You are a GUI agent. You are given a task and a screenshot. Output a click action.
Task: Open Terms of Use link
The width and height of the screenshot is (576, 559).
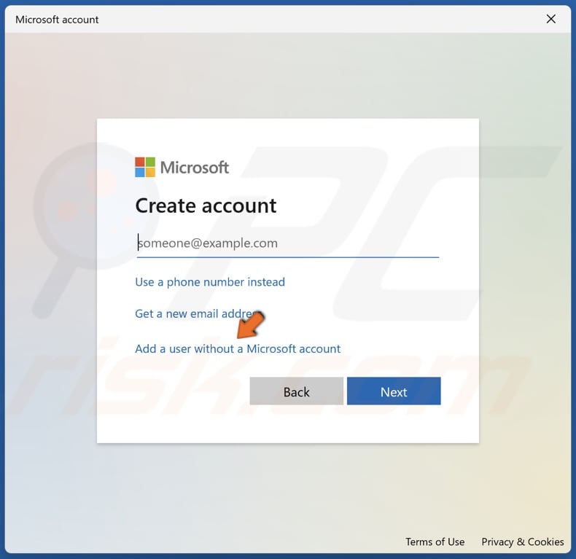coord(435,542)
